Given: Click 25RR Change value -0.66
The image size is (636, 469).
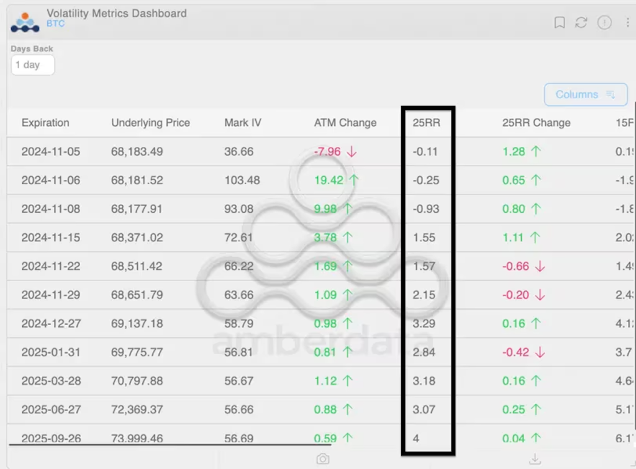Looking at the screenshot, I should coord(516,266).
